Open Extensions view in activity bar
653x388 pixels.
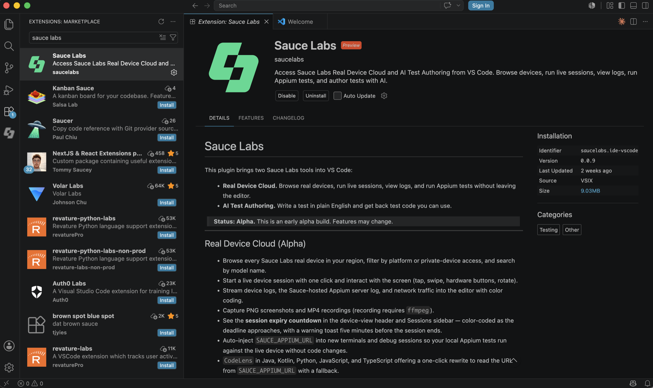9,112
